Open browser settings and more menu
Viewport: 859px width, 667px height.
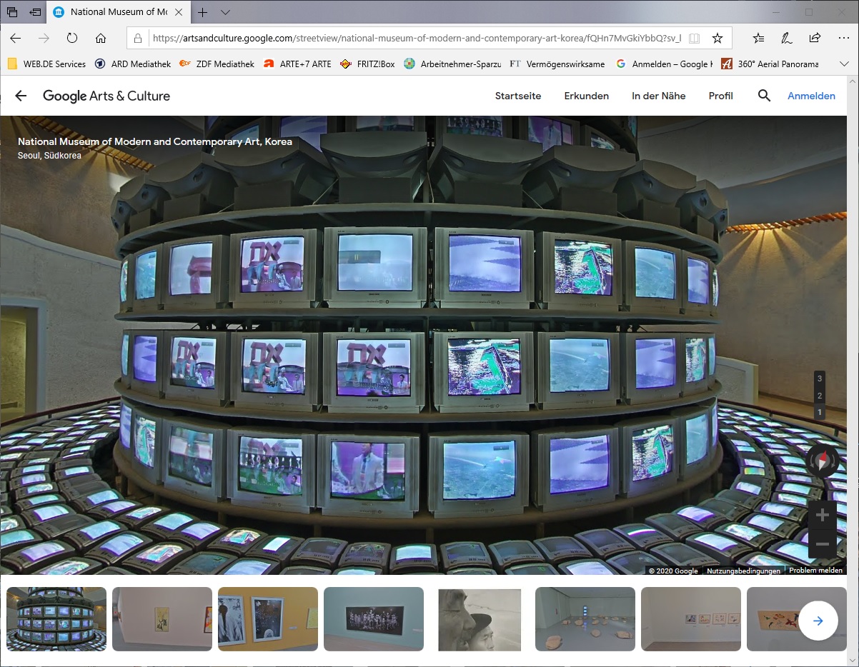[843, 38]
